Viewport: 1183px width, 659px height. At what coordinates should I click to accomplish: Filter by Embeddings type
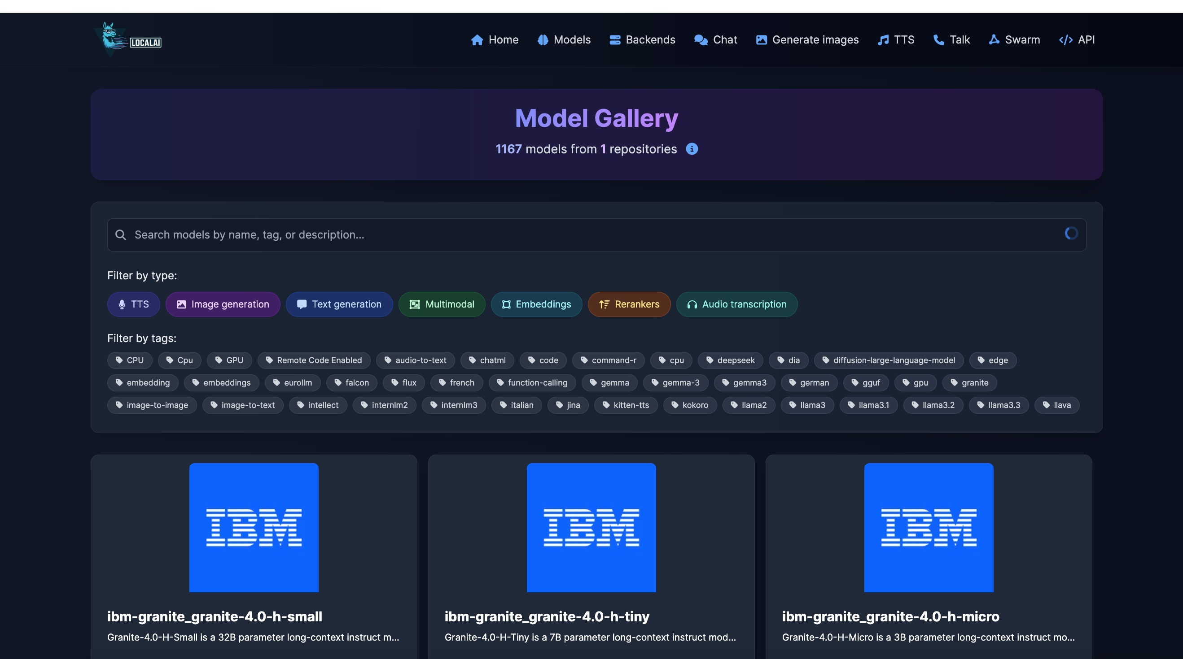[536, 304]
